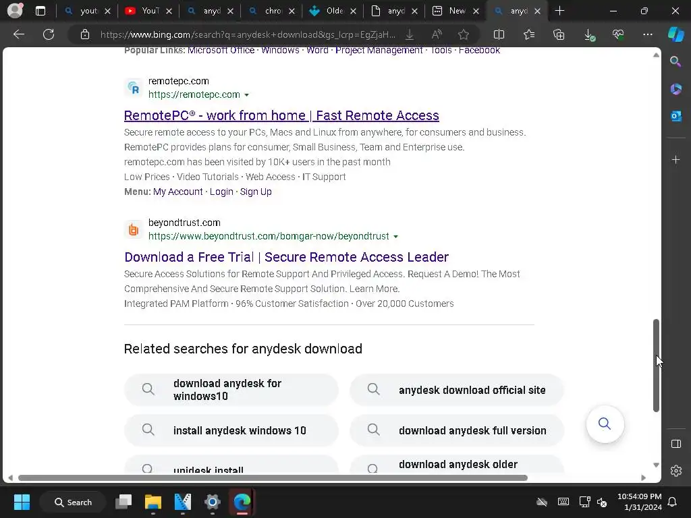Open File Explorer on taskbar

pos(153,502)
